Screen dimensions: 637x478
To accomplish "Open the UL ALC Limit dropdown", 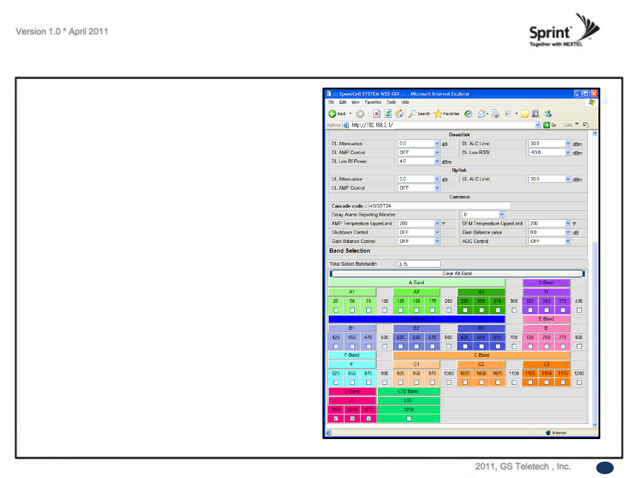I will [568, 179].
